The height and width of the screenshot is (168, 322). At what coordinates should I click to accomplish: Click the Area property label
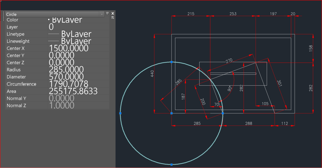coord(11,91)
